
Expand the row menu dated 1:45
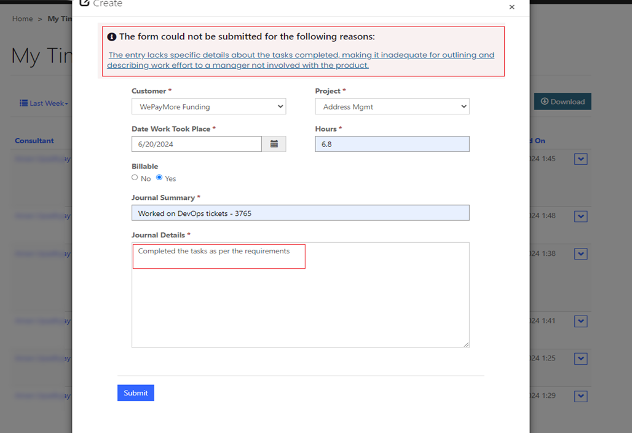581,159
